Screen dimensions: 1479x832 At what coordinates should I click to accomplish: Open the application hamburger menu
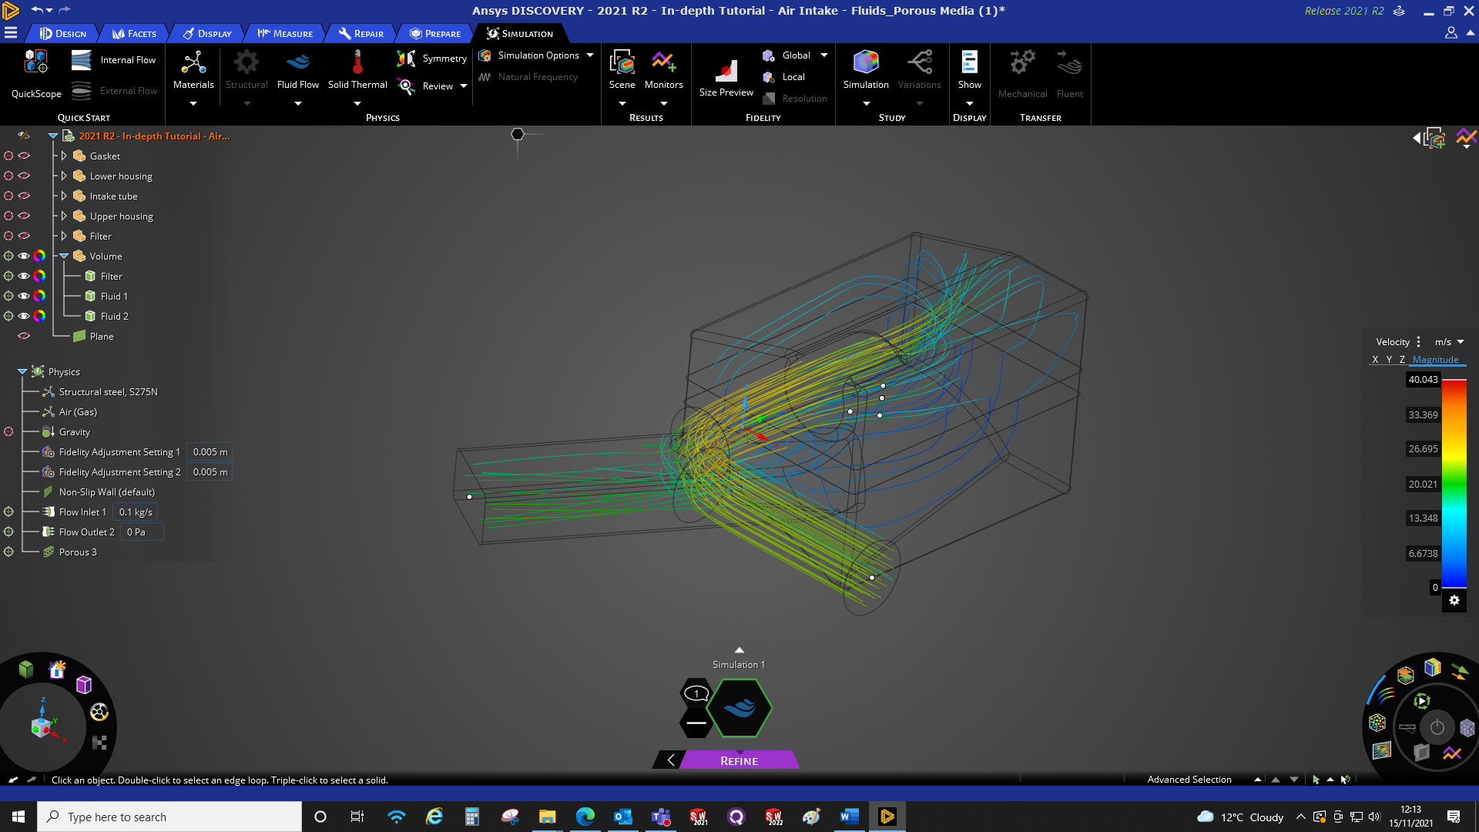(11, 33)
